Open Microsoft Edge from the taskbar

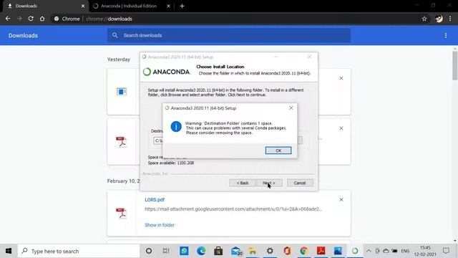click(201, 251)
